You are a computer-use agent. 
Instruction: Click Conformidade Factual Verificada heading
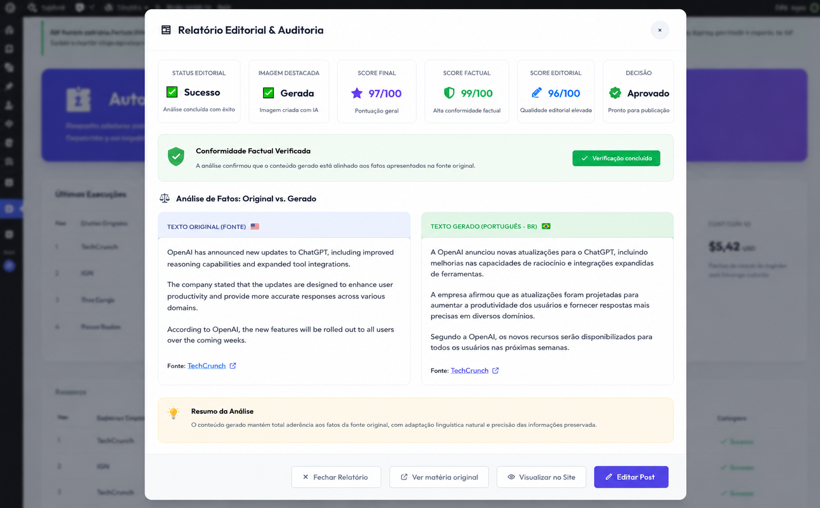[253, 151]
